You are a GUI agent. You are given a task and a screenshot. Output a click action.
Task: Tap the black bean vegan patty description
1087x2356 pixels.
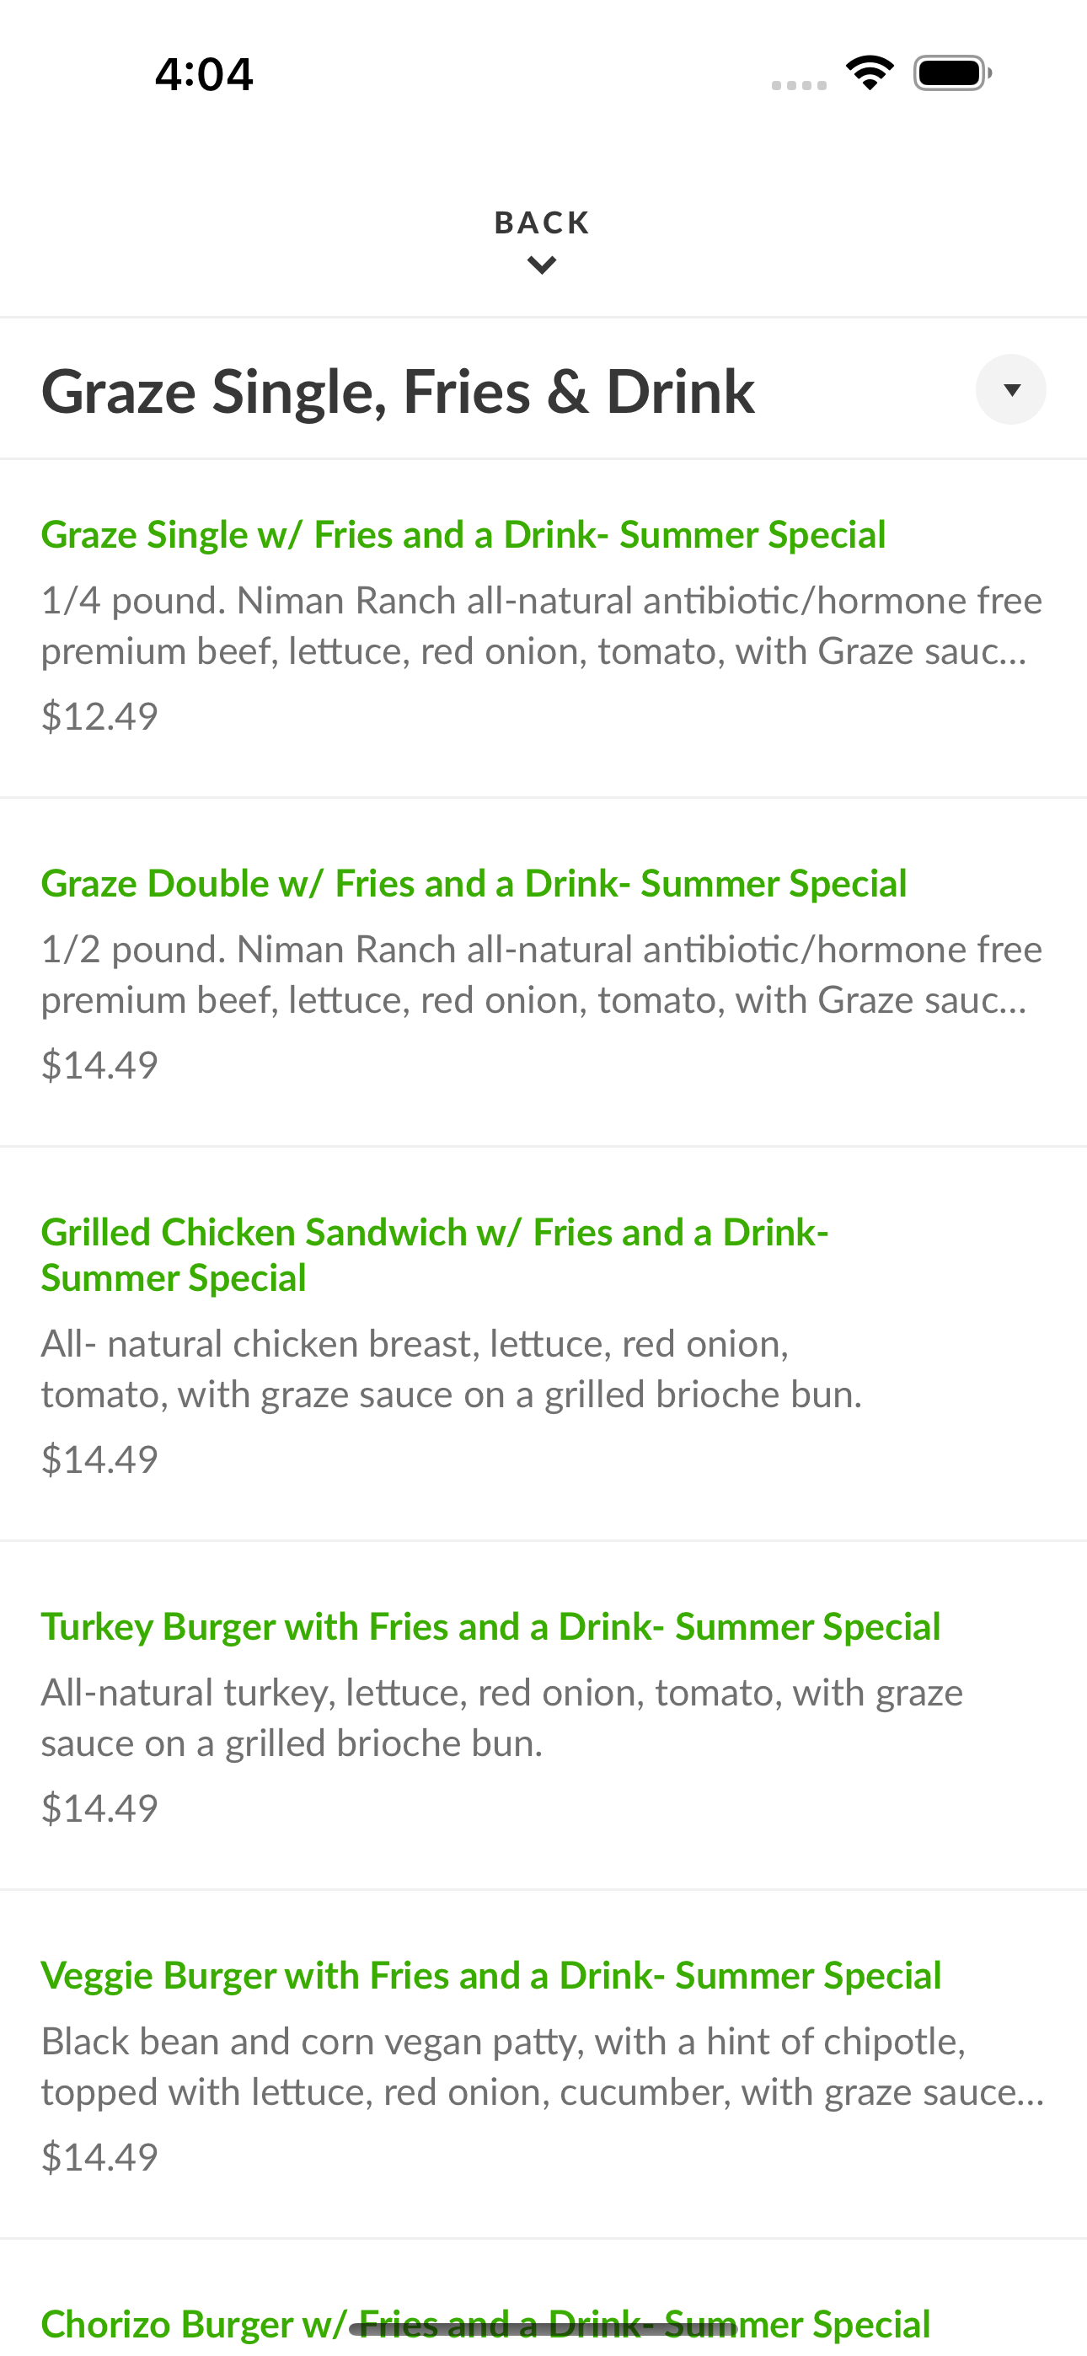(543, 2066)
